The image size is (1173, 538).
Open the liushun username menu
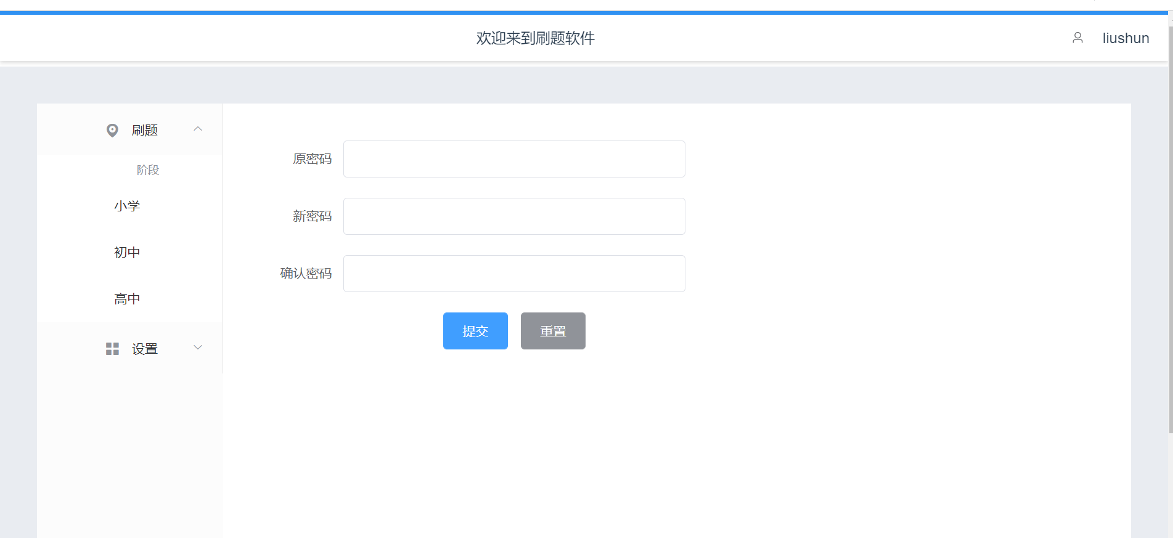point(1126,38)
